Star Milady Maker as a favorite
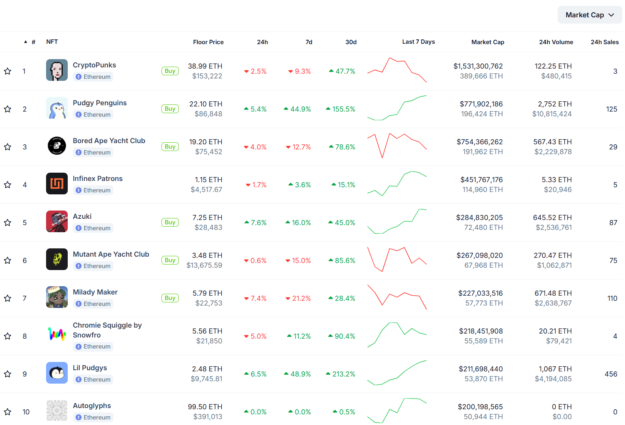 click(x=7, y=298)
